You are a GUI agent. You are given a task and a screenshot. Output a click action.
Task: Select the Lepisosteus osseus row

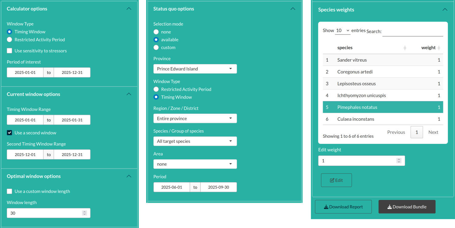click(383, 83)
